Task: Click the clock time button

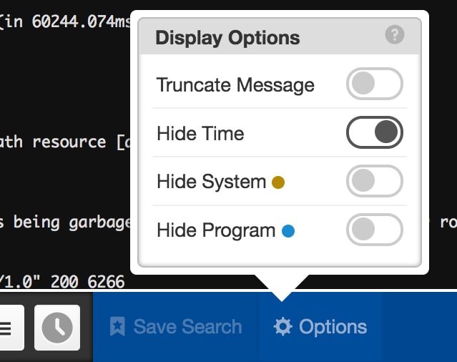Action: pos(57,328)
